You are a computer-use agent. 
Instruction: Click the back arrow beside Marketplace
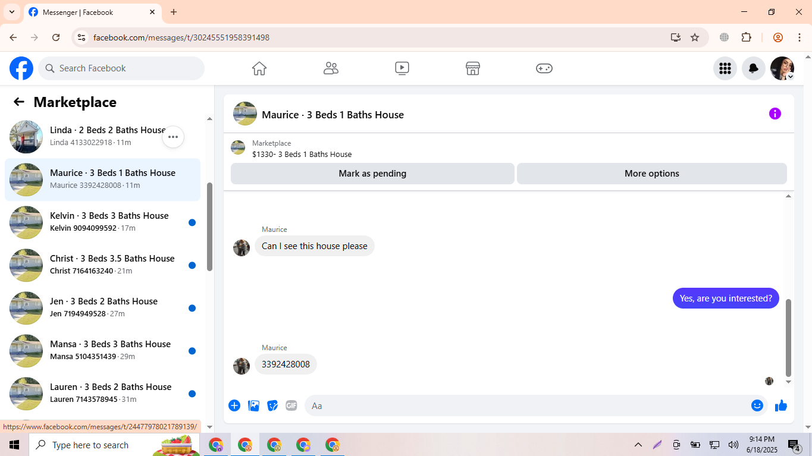19,102
